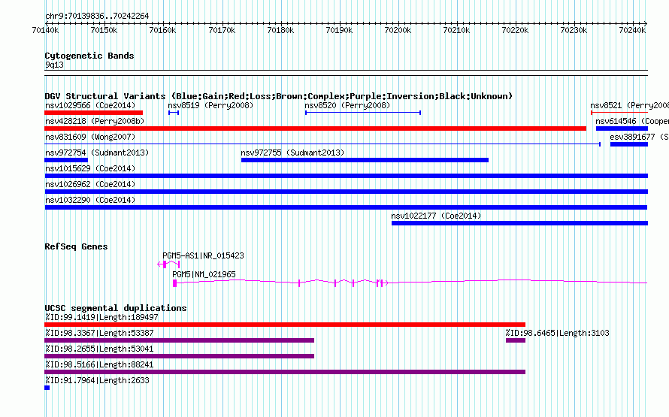Select the duplication bar with Length:88241
Image resolution: width=669 pixels, height=417 pixels.
pyautogui.click(x=285, y=372)
